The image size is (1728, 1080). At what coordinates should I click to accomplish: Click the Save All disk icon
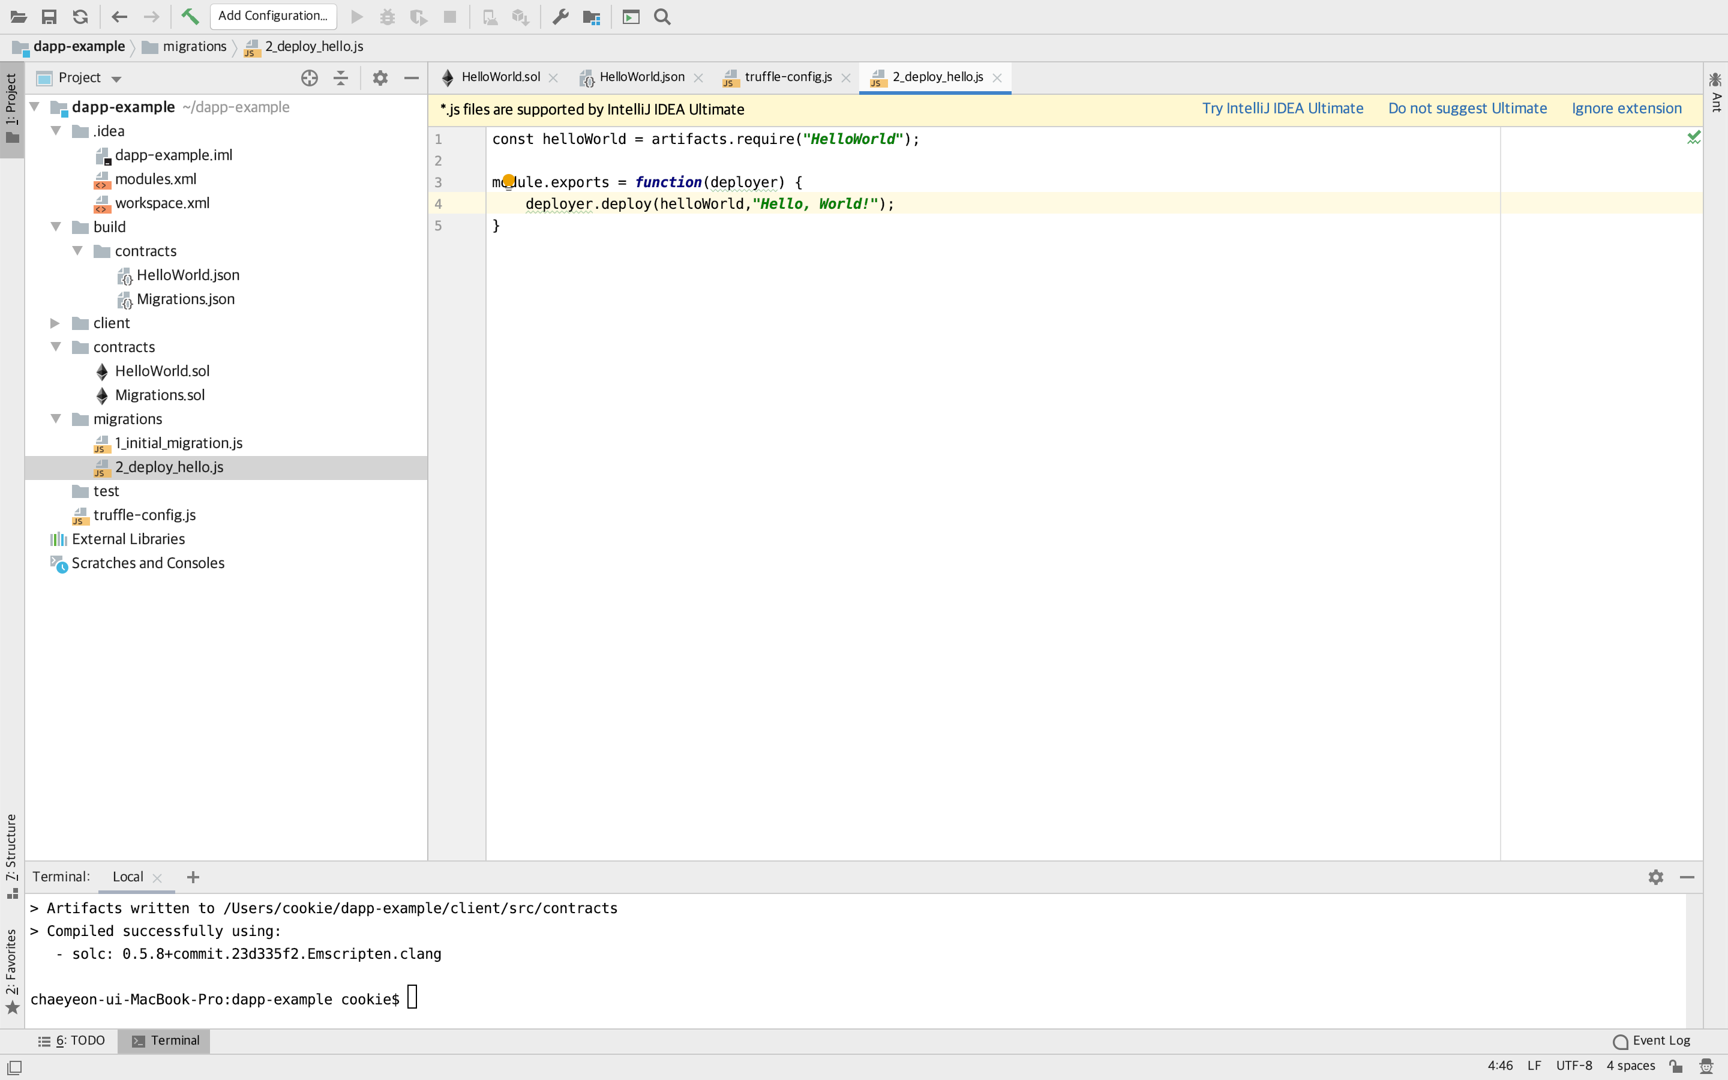pos(49,16)
